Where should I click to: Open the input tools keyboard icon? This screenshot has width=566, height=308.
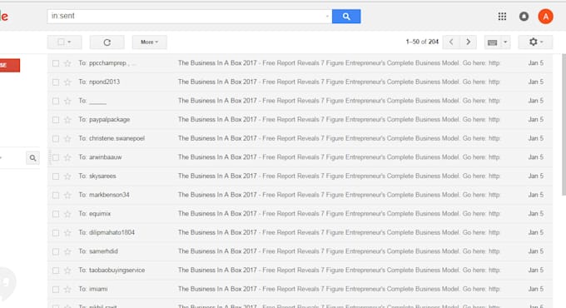(493, 42)
